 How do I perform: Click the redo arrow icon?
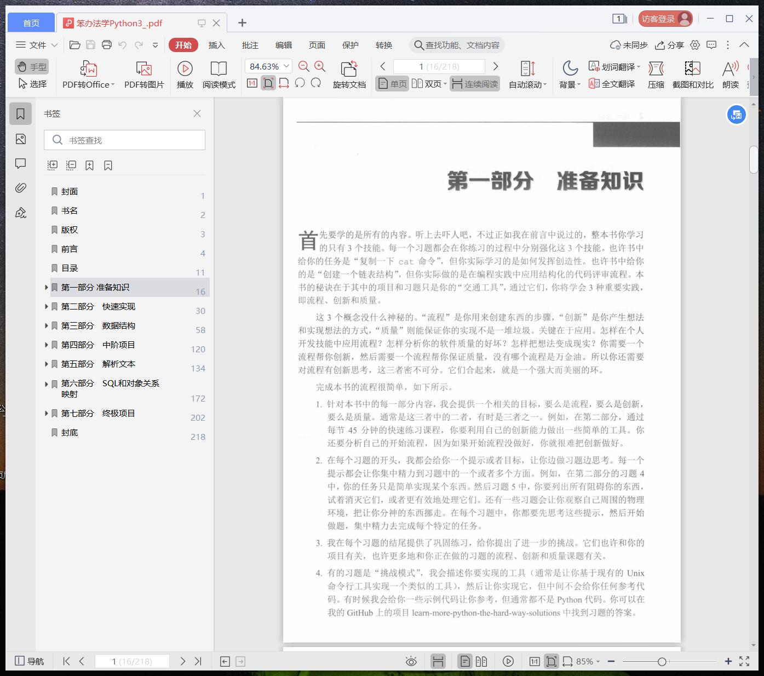click(139, 45)
